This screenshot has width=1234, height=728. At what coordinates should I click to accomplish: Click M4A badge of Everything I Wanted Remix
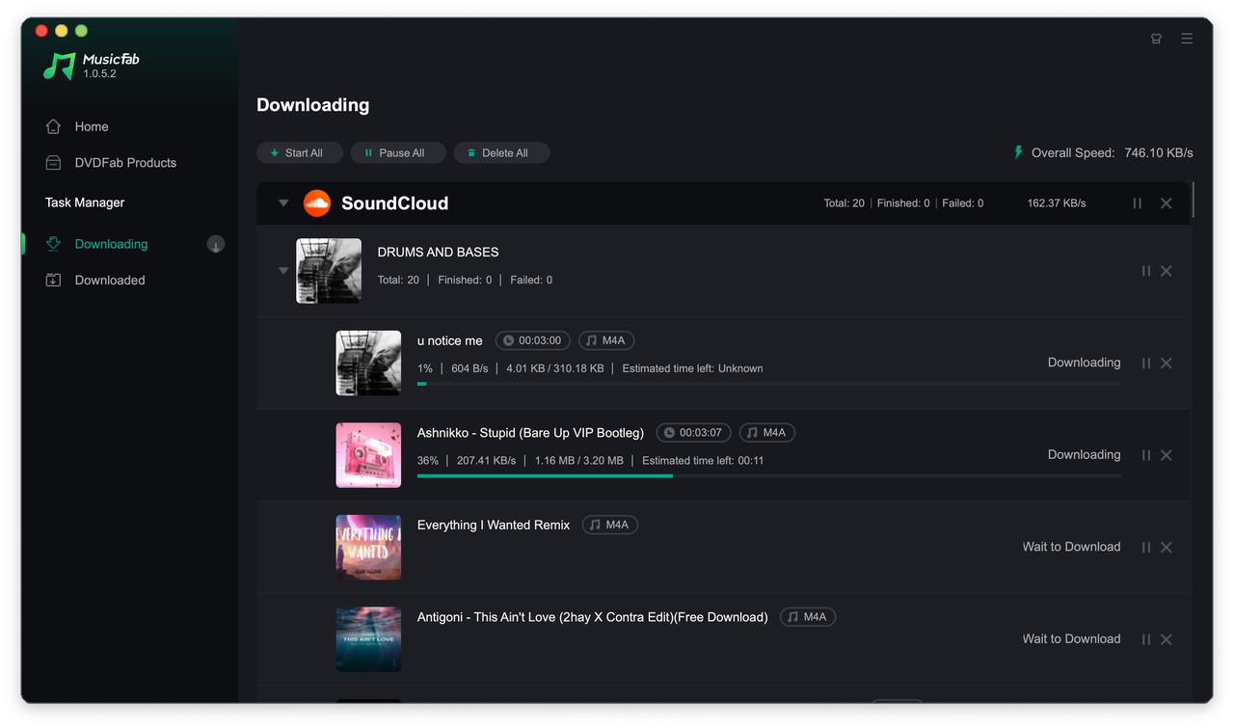click(x=610, y=525)
